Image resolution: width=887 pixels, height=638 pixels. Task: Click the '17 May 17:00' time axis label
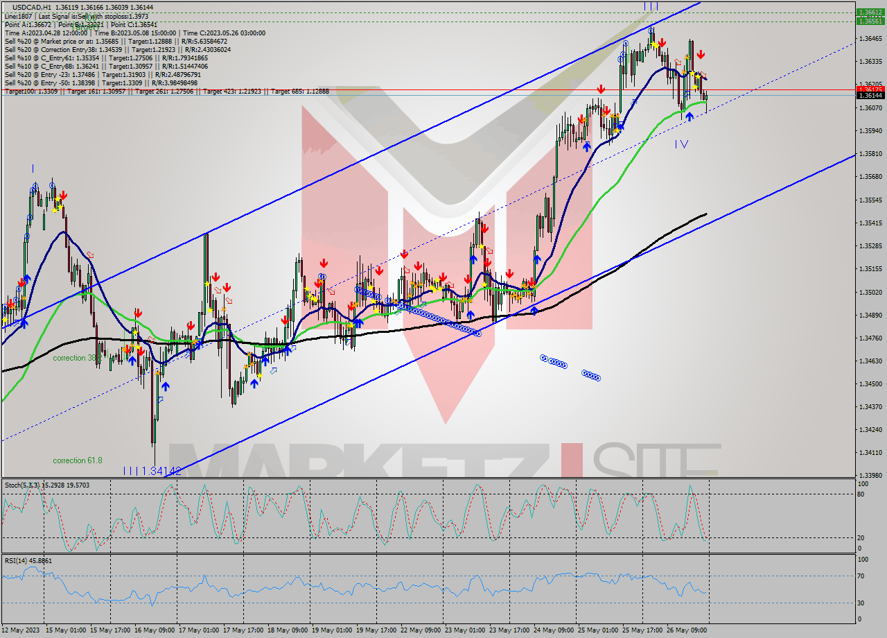(243, 630)
